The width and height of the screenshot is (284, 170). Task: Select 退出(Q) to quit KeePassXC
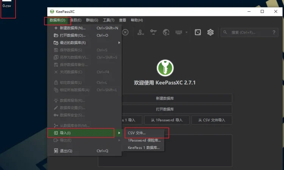[84, 151]
